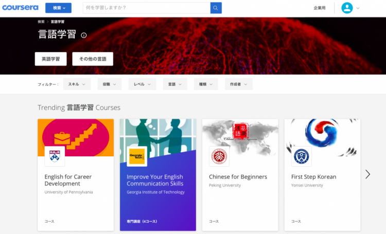This screenshot has width=386, height=234.
Task: Open the 検索 dropdown button
Action: (x=58, y=8)
